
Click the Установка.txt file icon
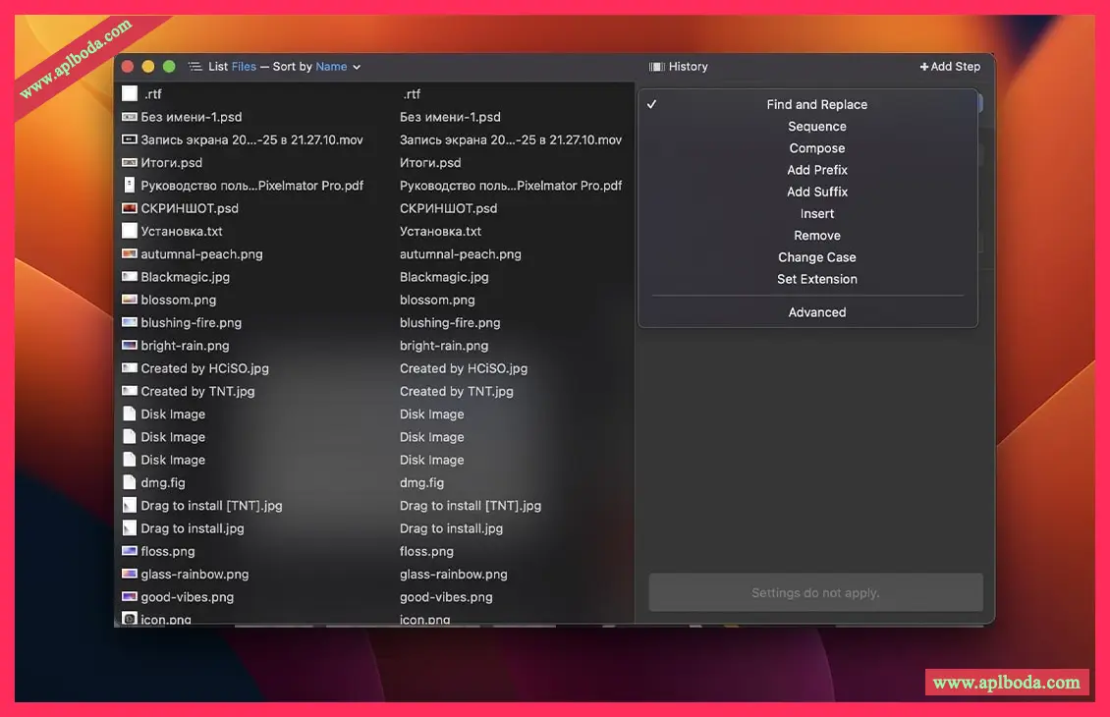click(x=129, y=231)
